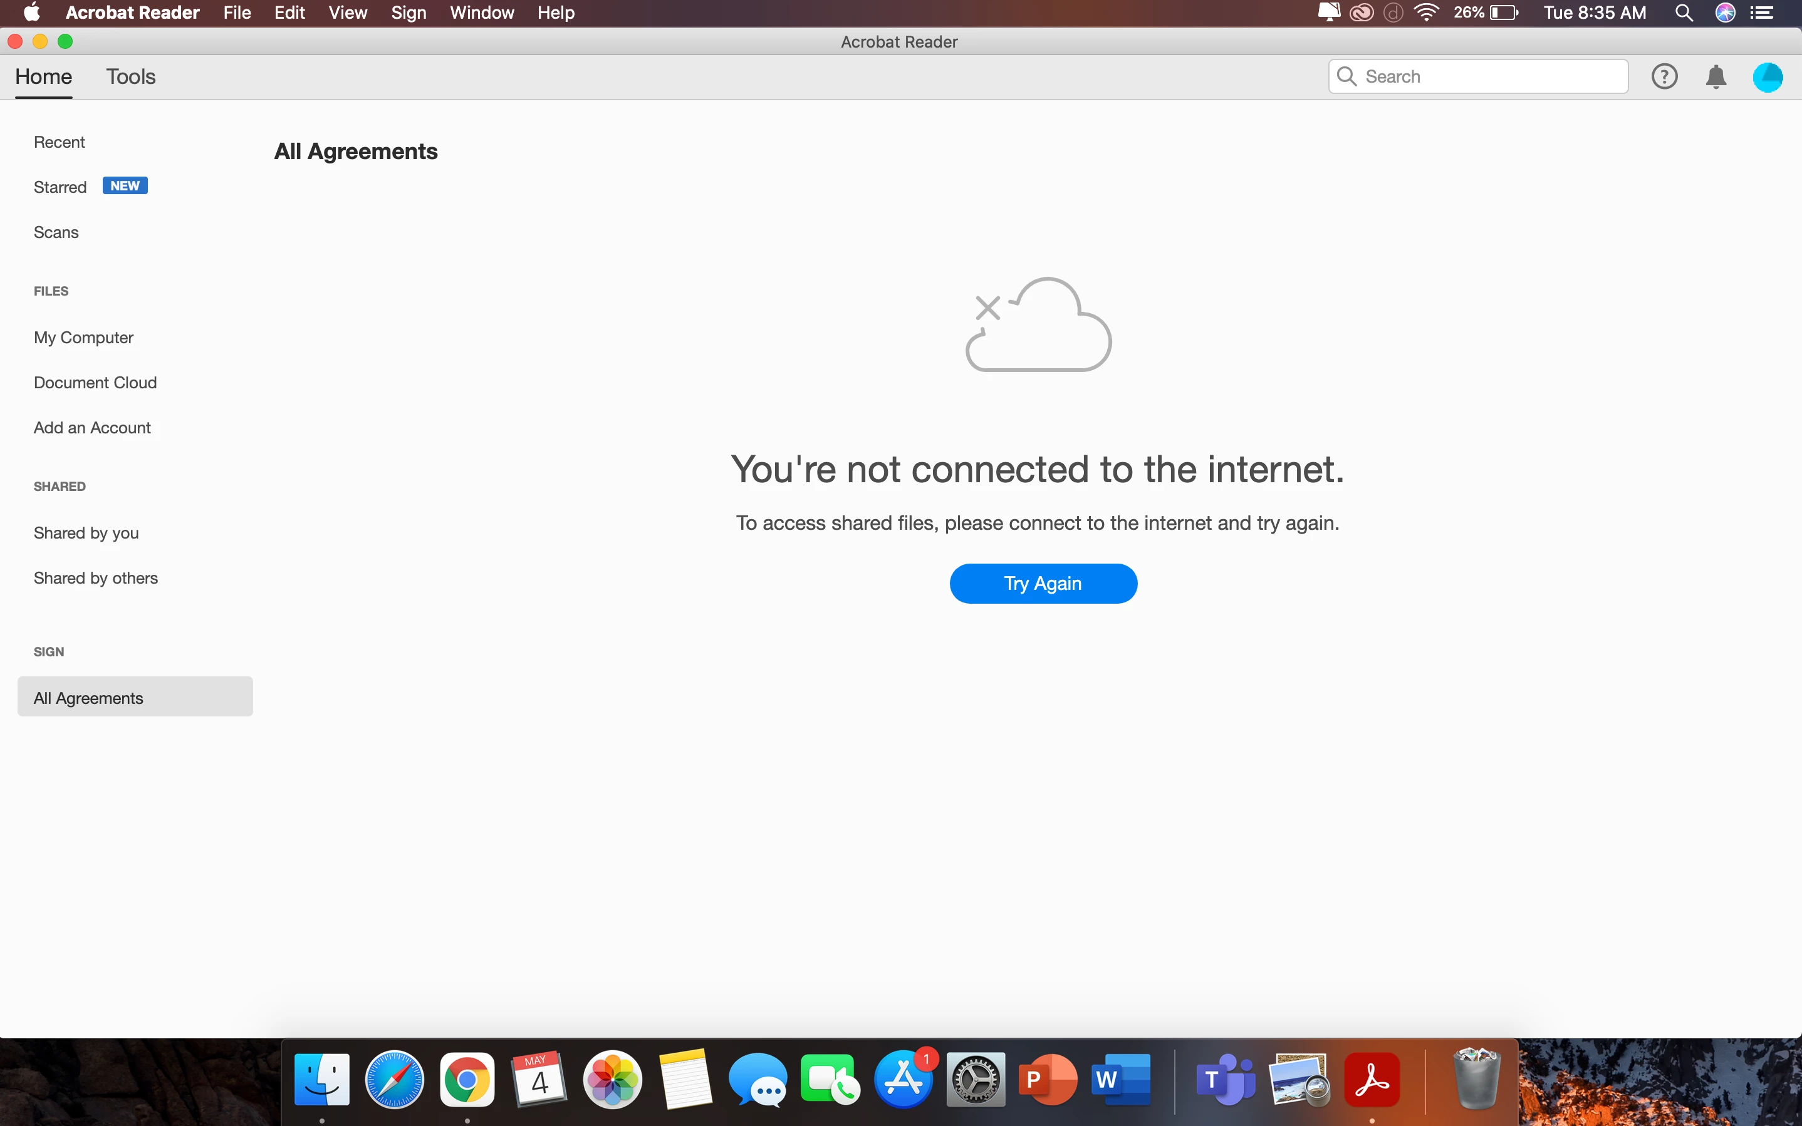This screenshot has height=1126, width=1802.
Task: Select Add an Account in the sidebar
Action: tap(92, 428)
